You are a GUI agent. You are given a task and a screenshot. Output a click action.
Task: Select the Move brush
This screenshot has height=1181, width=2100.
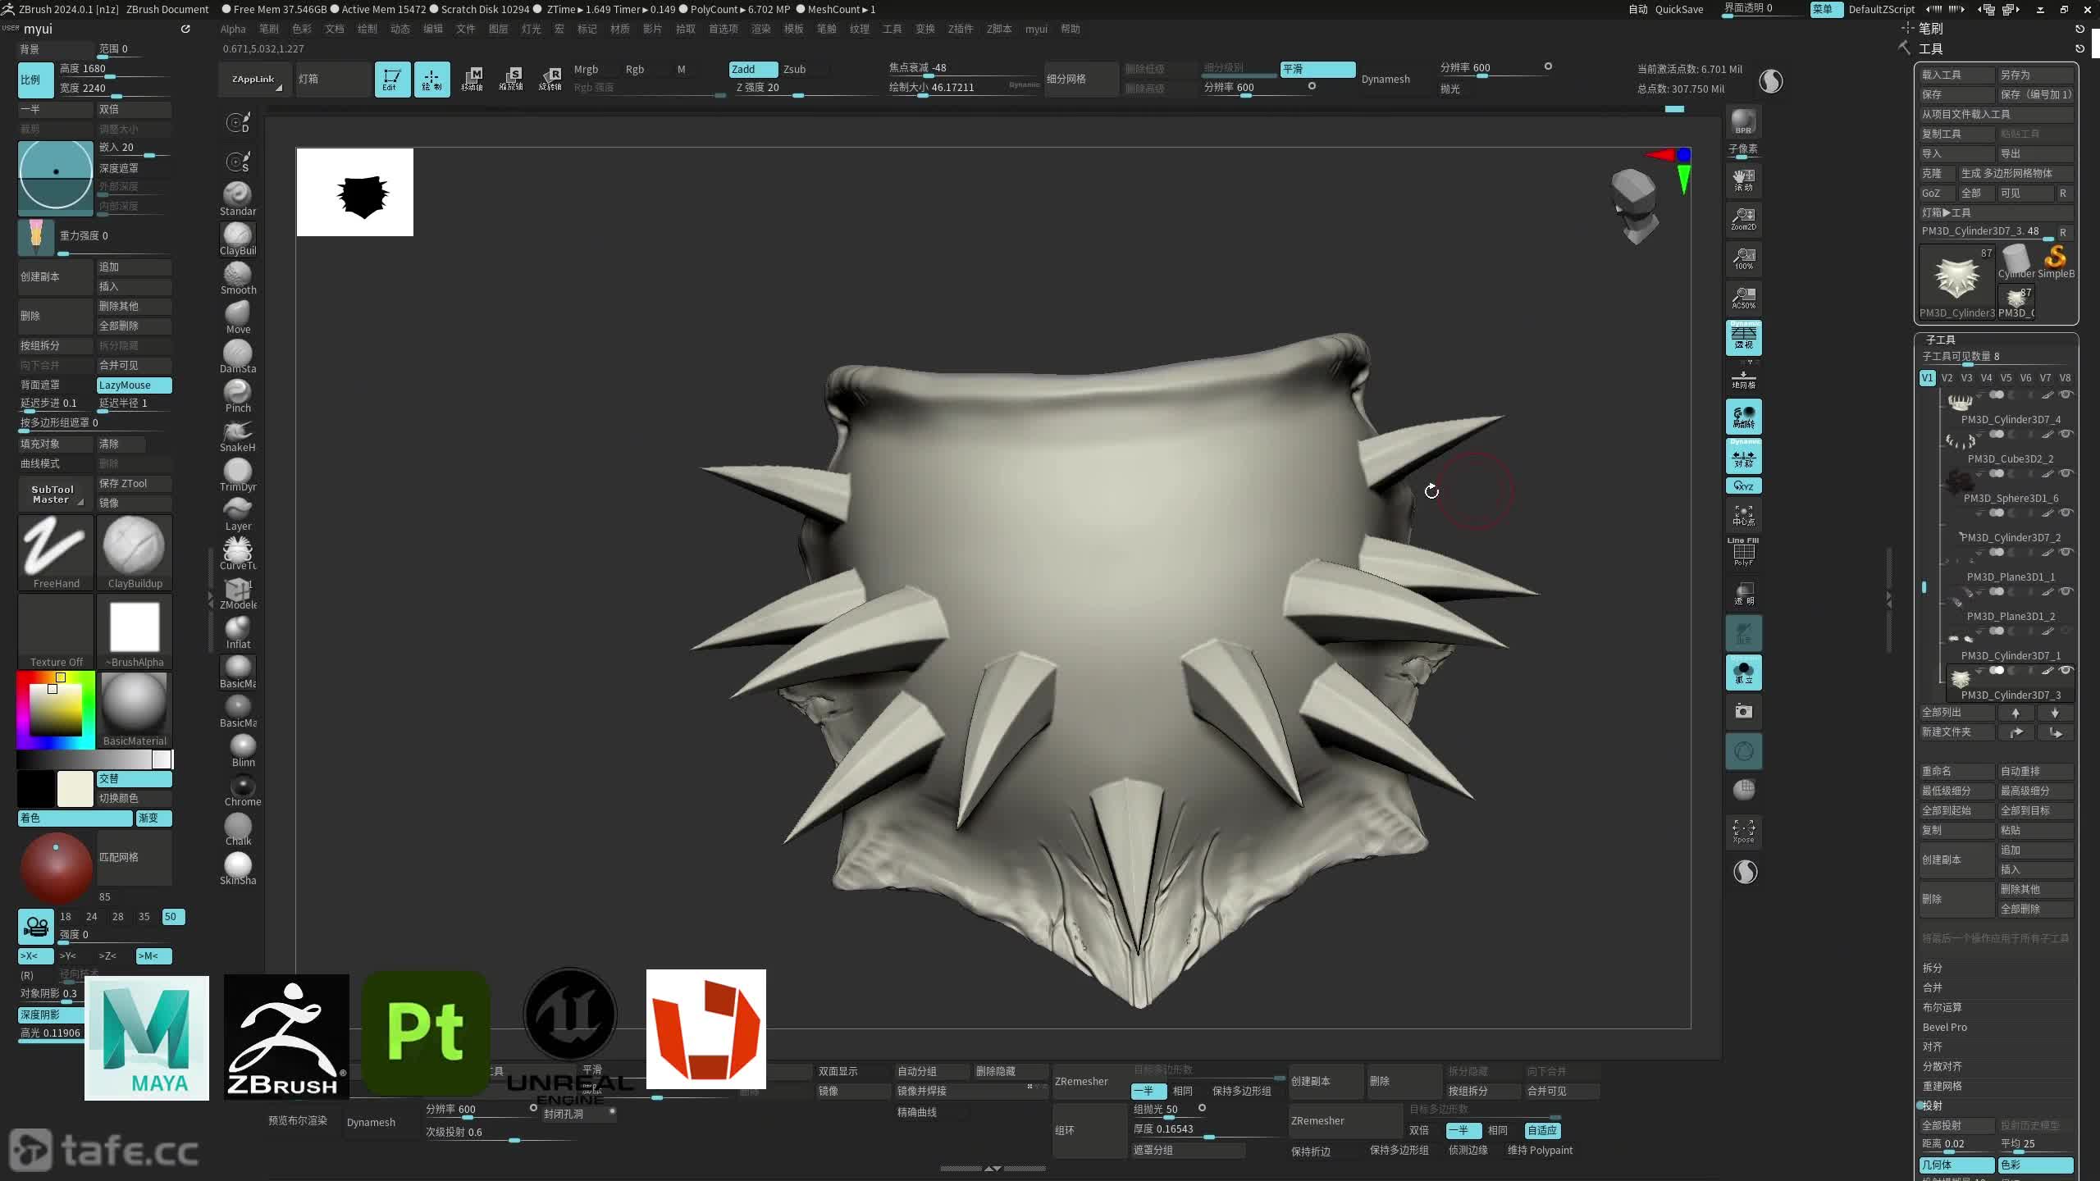238,316
